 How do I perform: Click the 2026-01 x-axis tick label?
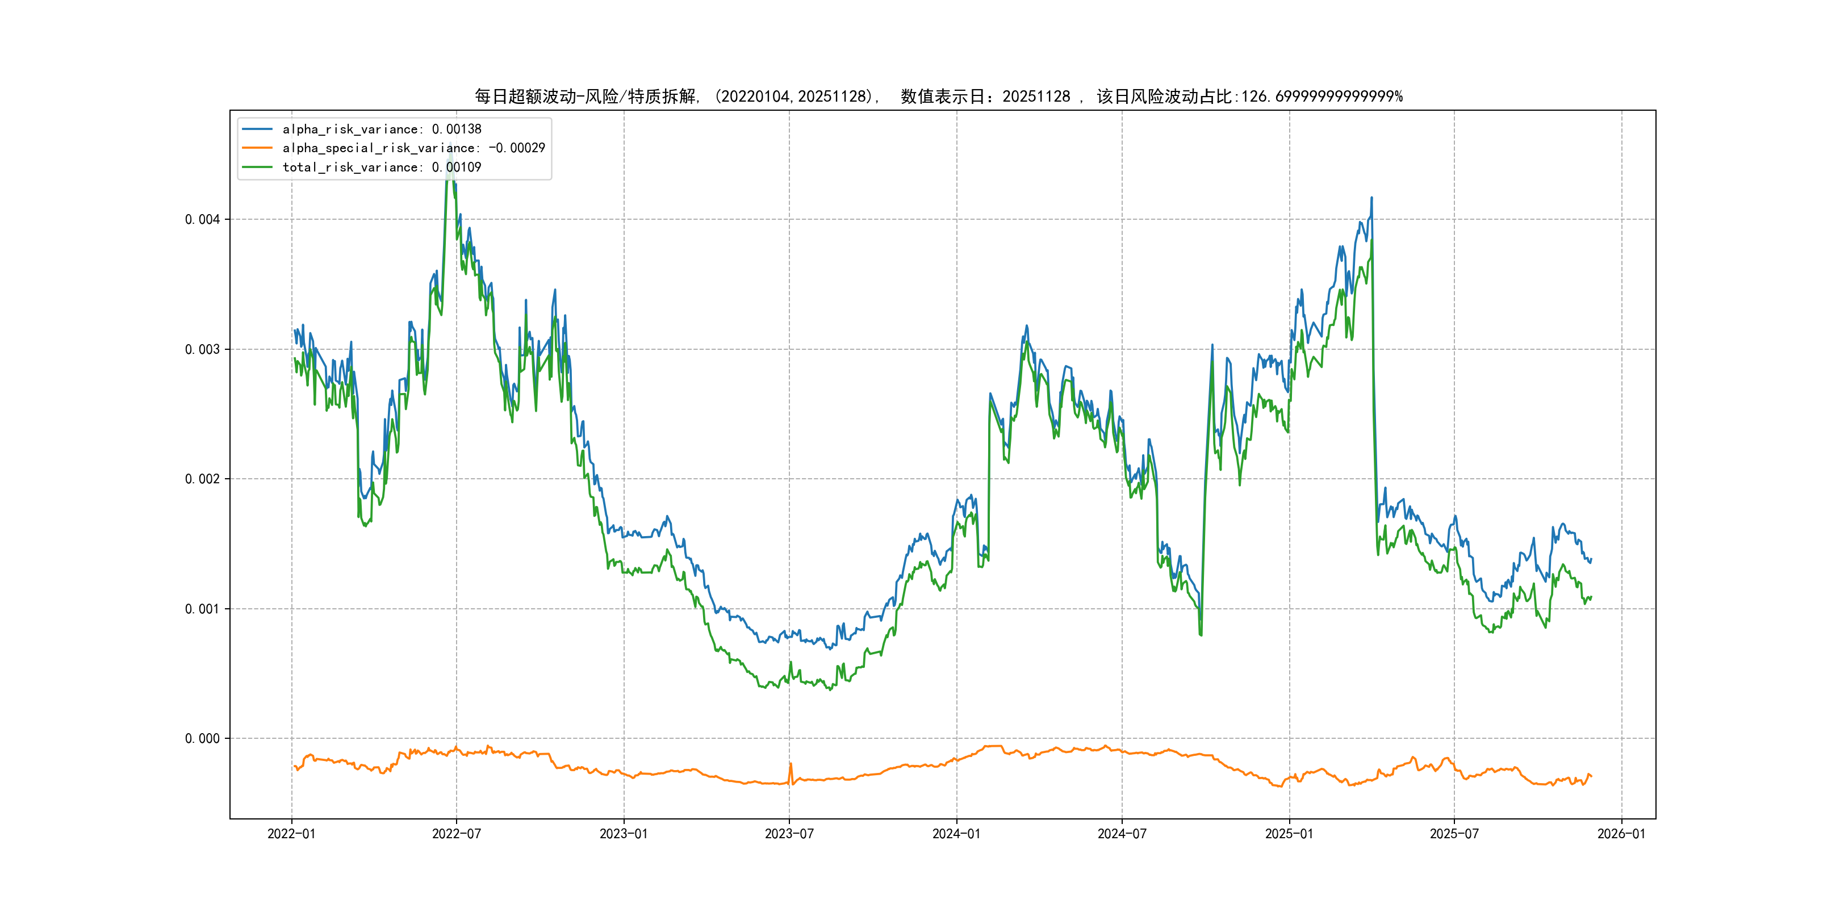point(1621,834)
